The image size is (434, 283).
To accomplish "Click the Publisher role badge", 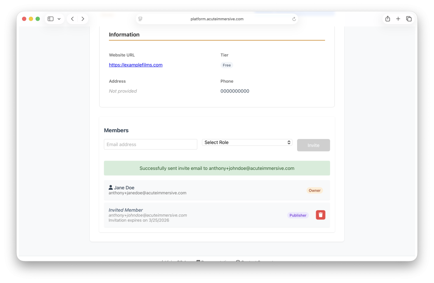I will tap(298, 215).
